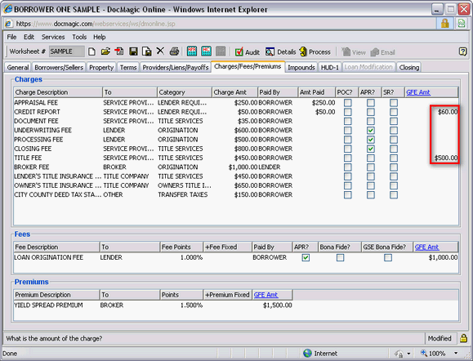
Task: Open the protected mode dropdown arrow in the status bar
Action: pos(408,353)
